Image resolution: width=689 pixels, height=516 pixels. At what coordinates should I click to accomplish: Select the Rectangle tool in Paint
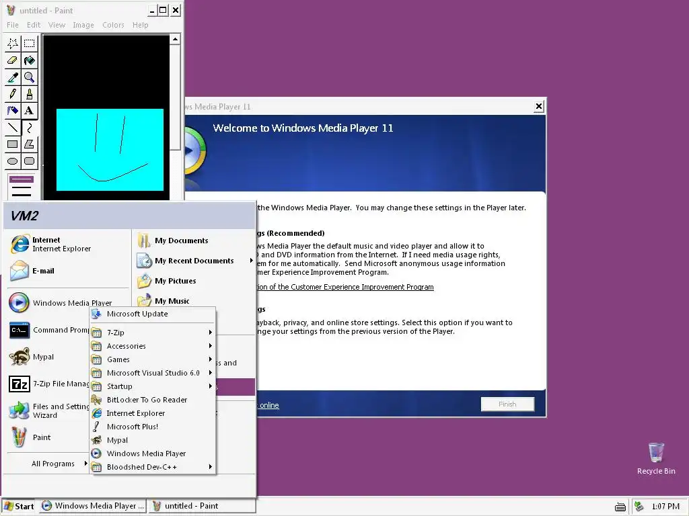(13, 144)
